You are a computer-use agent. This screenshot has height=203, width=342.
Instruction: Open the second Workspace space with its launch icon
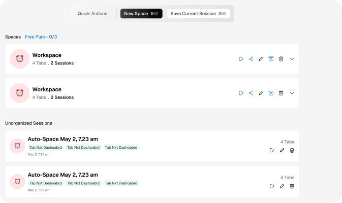click(x=241, y=93)
